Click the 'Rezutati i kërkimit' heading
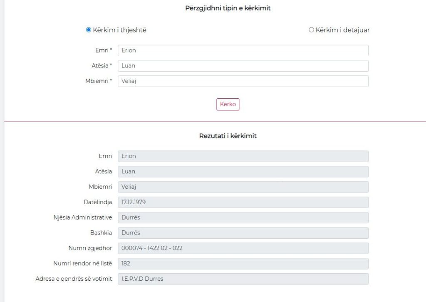Screen dimensions: 426x302 [x=228, y=136]
